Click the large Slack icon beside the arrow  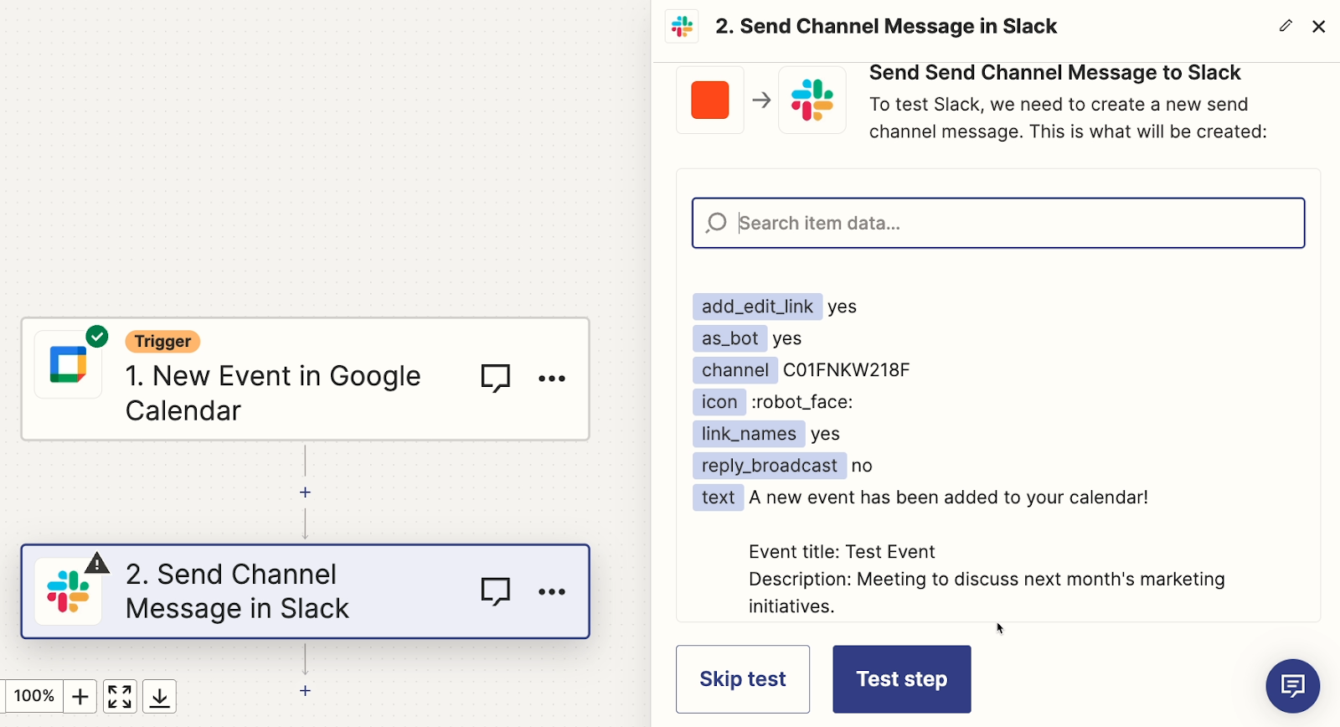tap(812, 101)
